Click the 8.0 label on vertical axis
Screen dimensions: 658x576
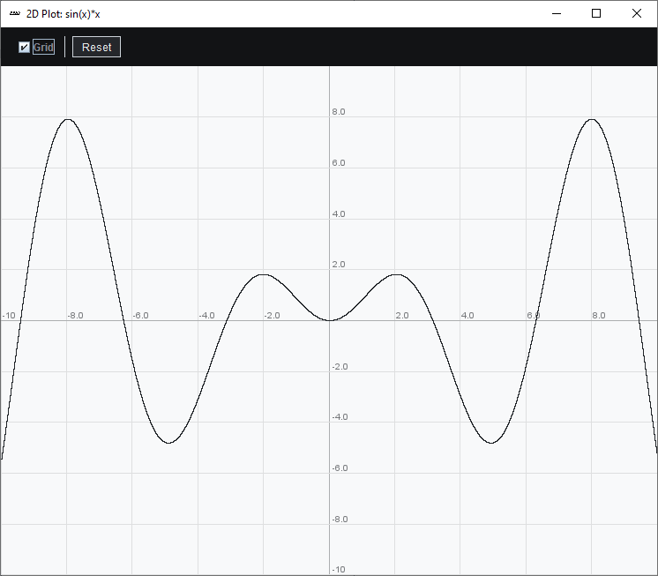(x=339, y=112)
